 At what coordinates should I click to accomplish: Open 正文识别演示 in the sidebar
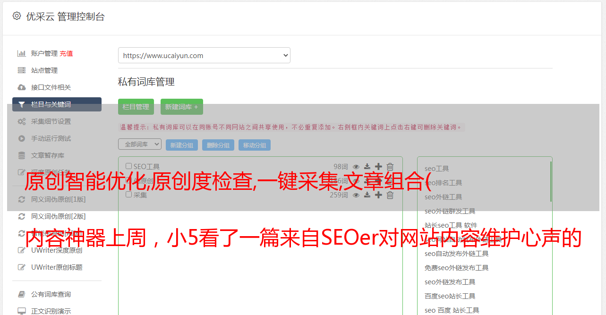pyautogui.click(x=51, y=311)
